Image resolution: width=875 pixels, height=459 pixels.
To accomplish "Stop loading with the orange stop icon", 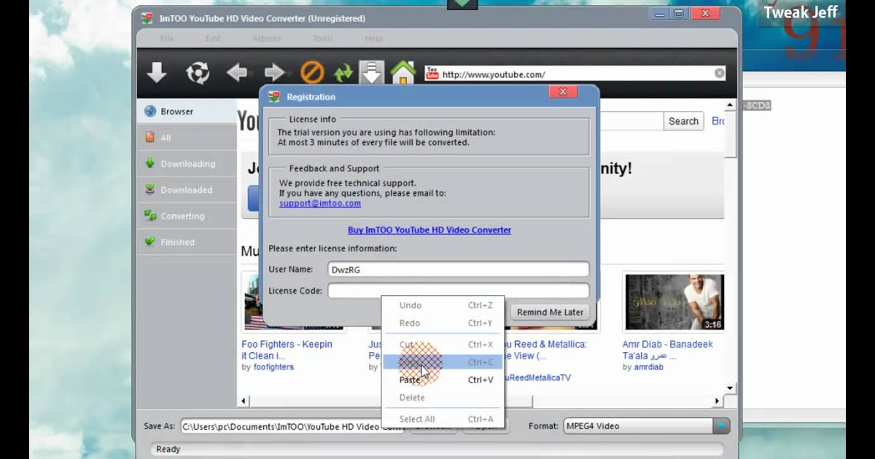I will coord(313,73).
